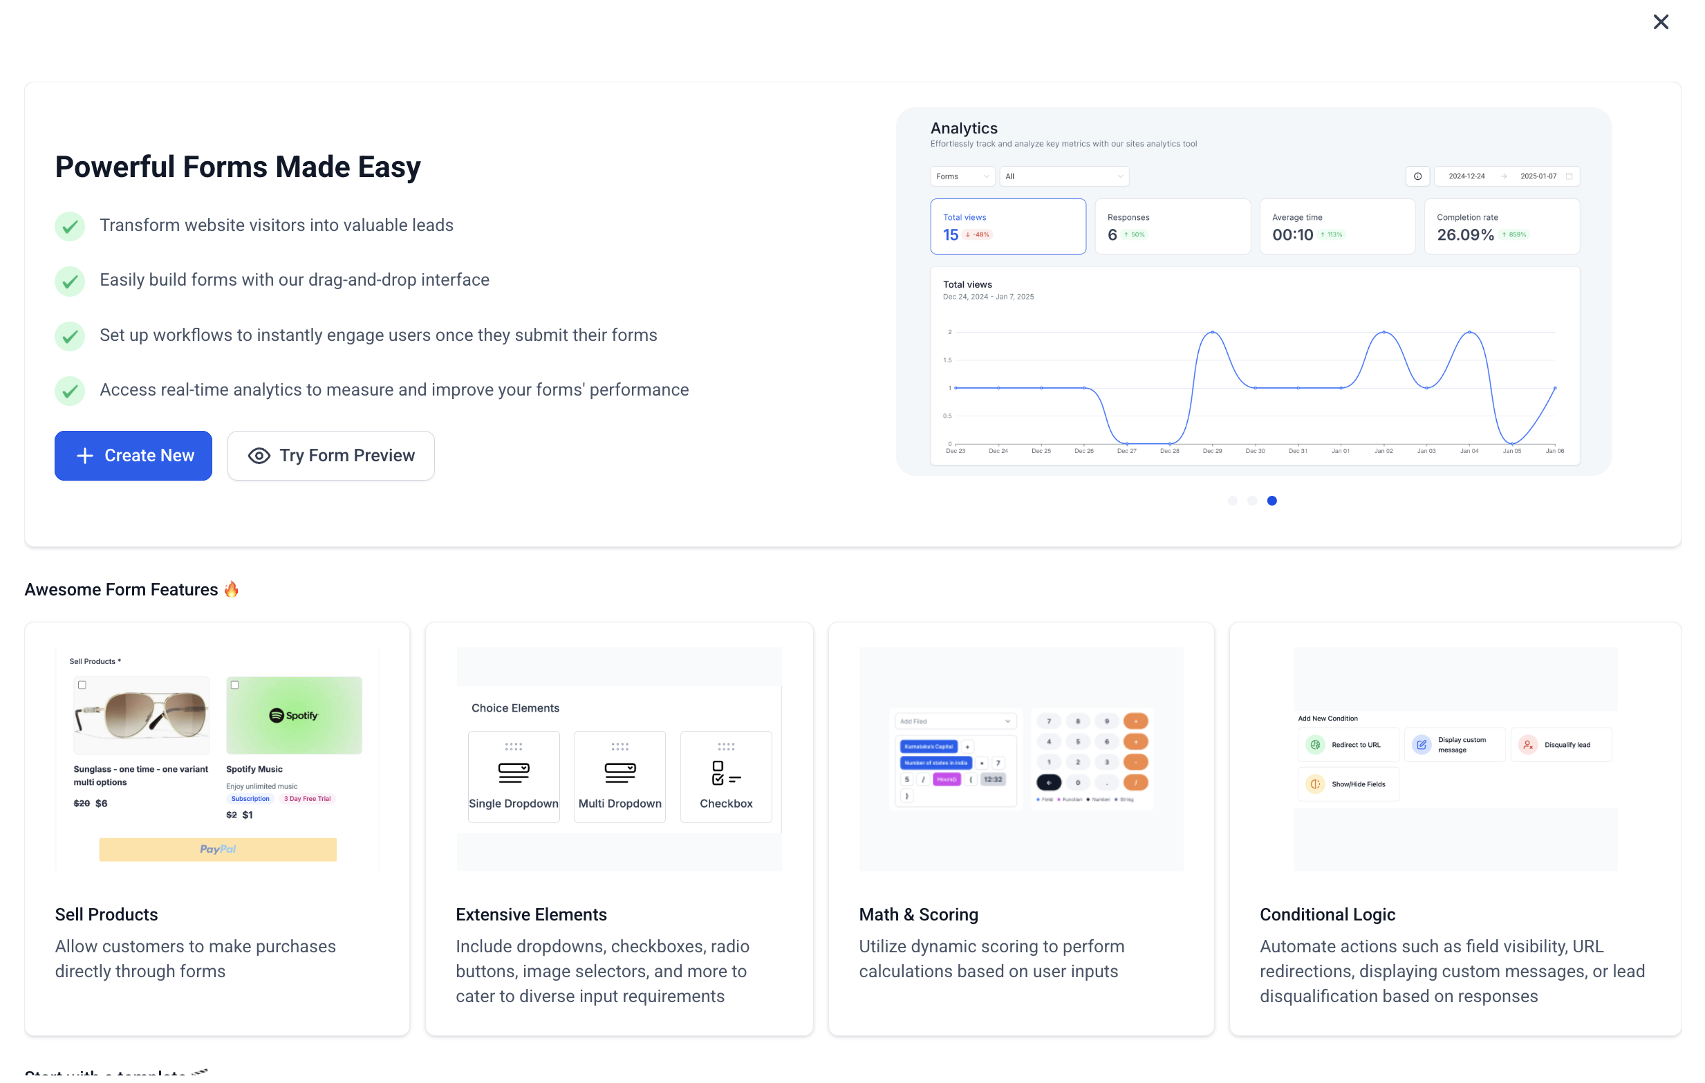Close the forms overlay with the X icon
This screenshot has height=1083, width=1705.
[1660, 22]
